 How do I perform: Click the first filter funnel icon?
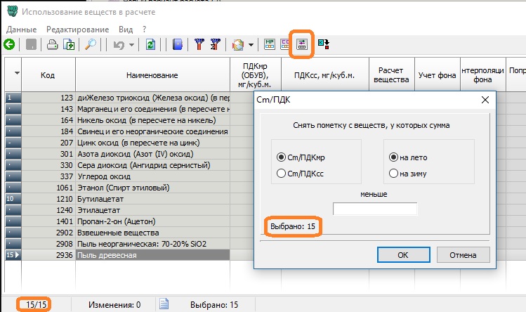pos(199,44)
